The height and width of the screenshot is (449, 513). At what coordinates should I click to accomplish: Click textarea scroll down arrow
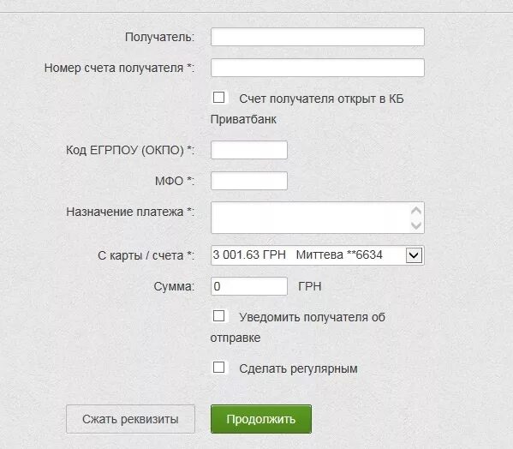(416, 225)
